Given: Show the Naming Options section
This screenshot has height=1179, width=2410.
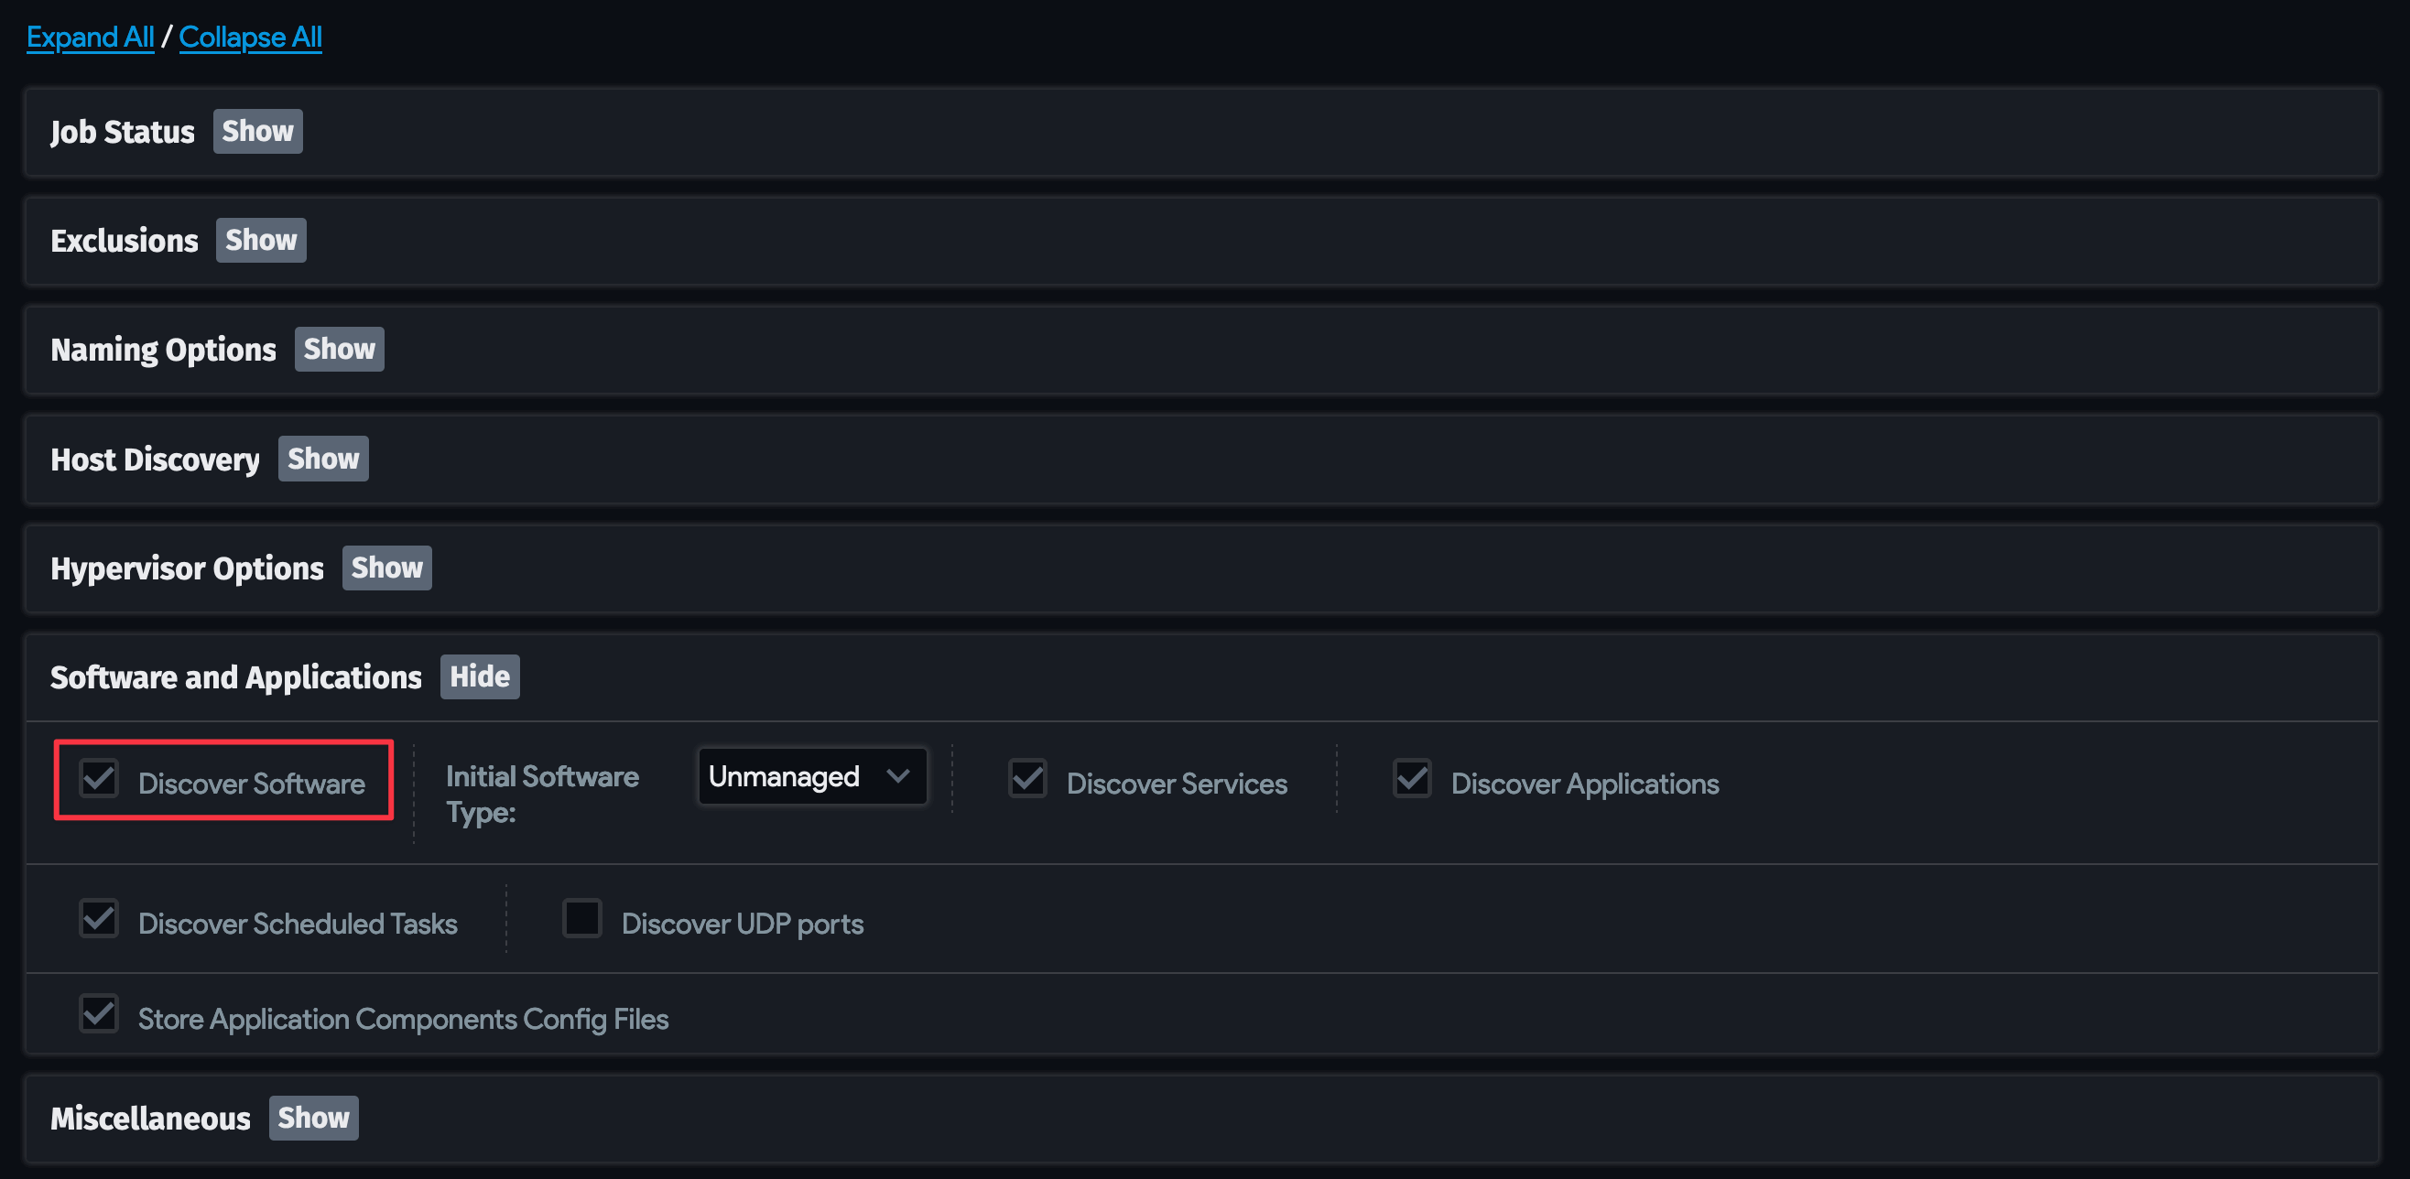Looking at the screenshot, I should (339, 349).
